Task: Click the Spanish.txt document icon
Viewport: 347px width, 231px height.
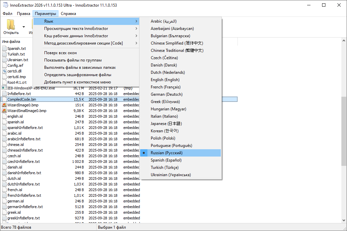Action: click(4, 49)
